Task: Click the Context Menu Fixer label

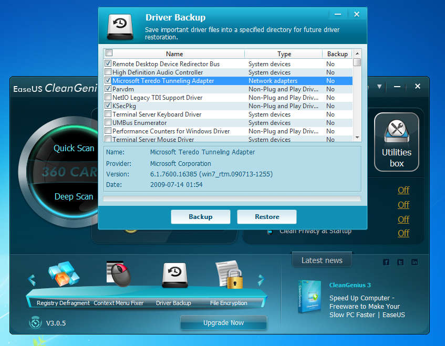Action: coord(119,303)
